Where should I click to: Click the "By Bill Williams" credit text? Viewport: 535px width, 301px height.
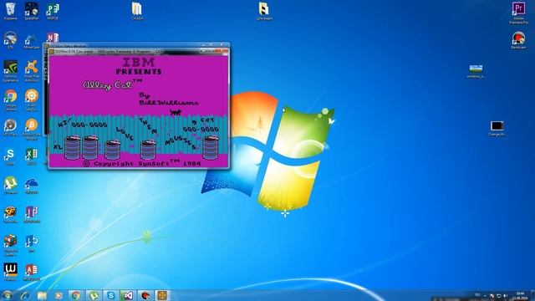coord(168,99)
